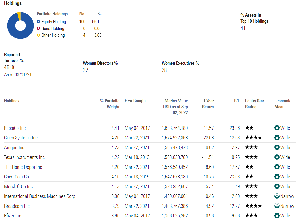Click Pfizer's three-star equity rating
The height and width of the screenshot is (220, 296).
pyautogui.click(x=251, y=216)
